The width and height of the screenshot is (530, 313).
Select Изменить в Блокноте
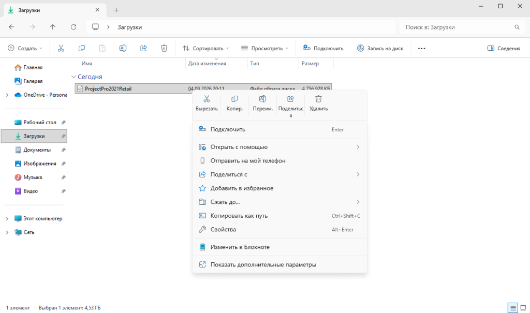point(279,247)
